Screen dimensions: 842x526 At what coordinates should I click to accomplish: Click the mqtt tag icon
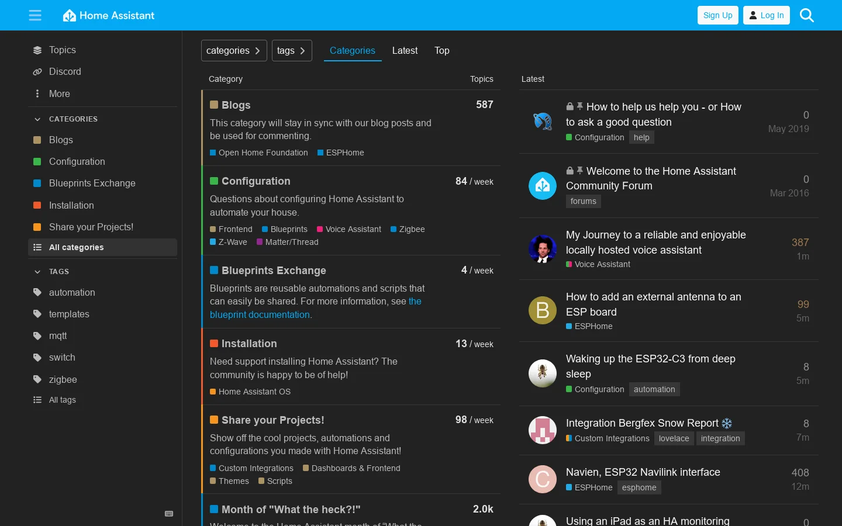point(37,336)
